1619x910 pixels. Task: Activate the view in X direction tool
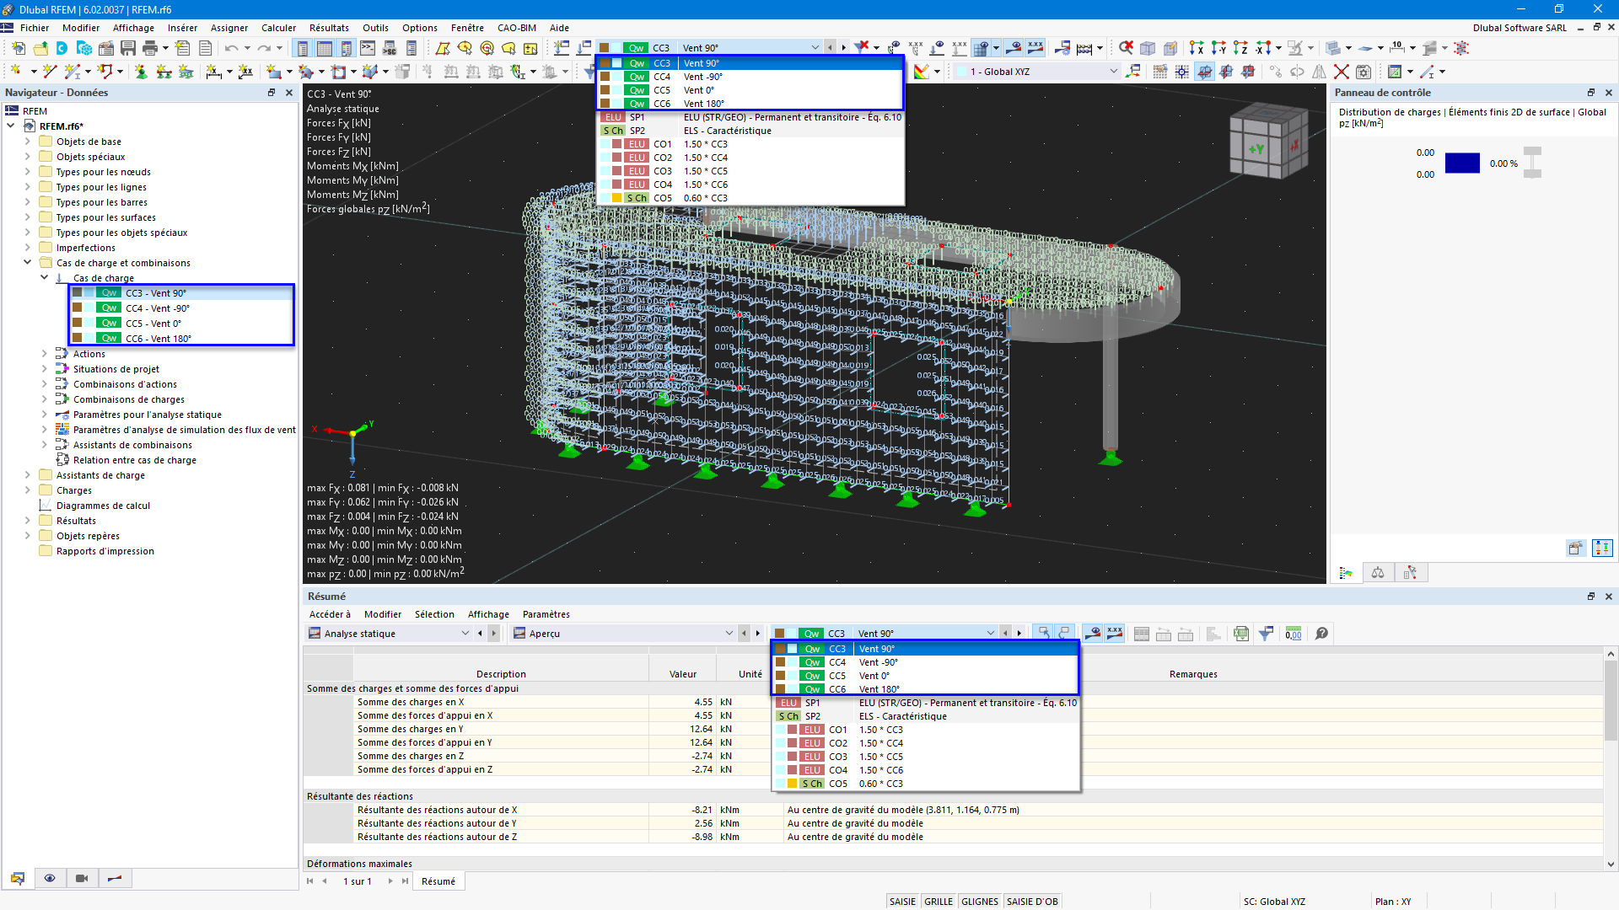point(1197,48)
